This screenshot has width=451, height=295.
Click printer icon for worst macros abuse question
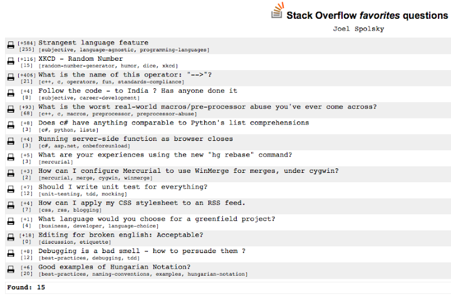click(x=11, y=110)
